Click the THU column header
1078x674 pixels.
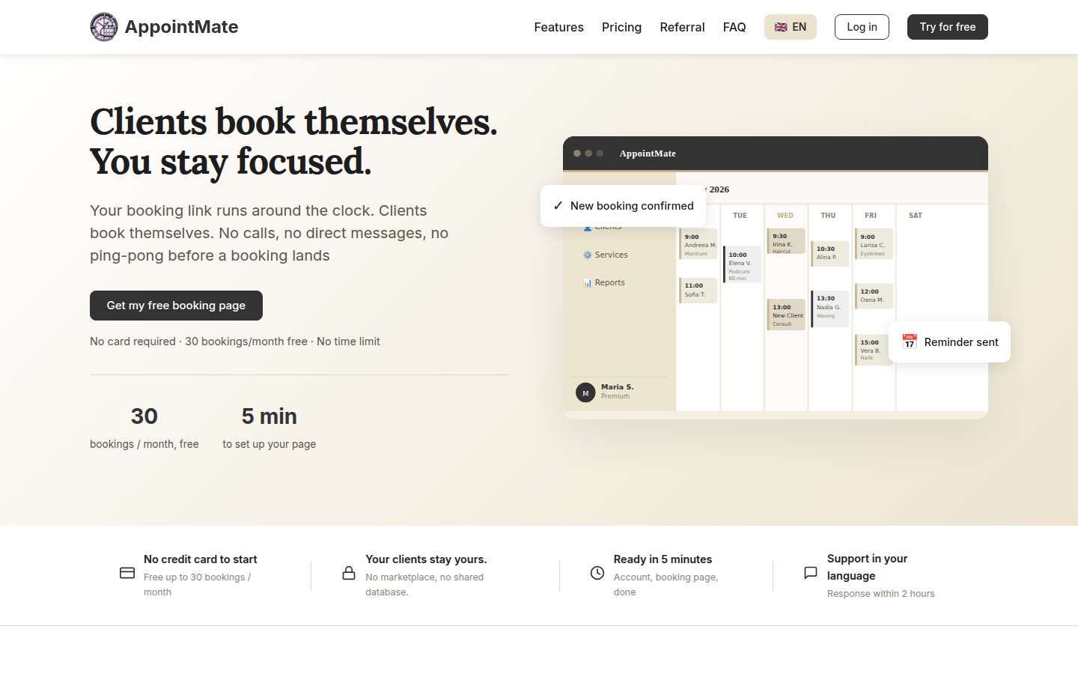pos(828,216)
